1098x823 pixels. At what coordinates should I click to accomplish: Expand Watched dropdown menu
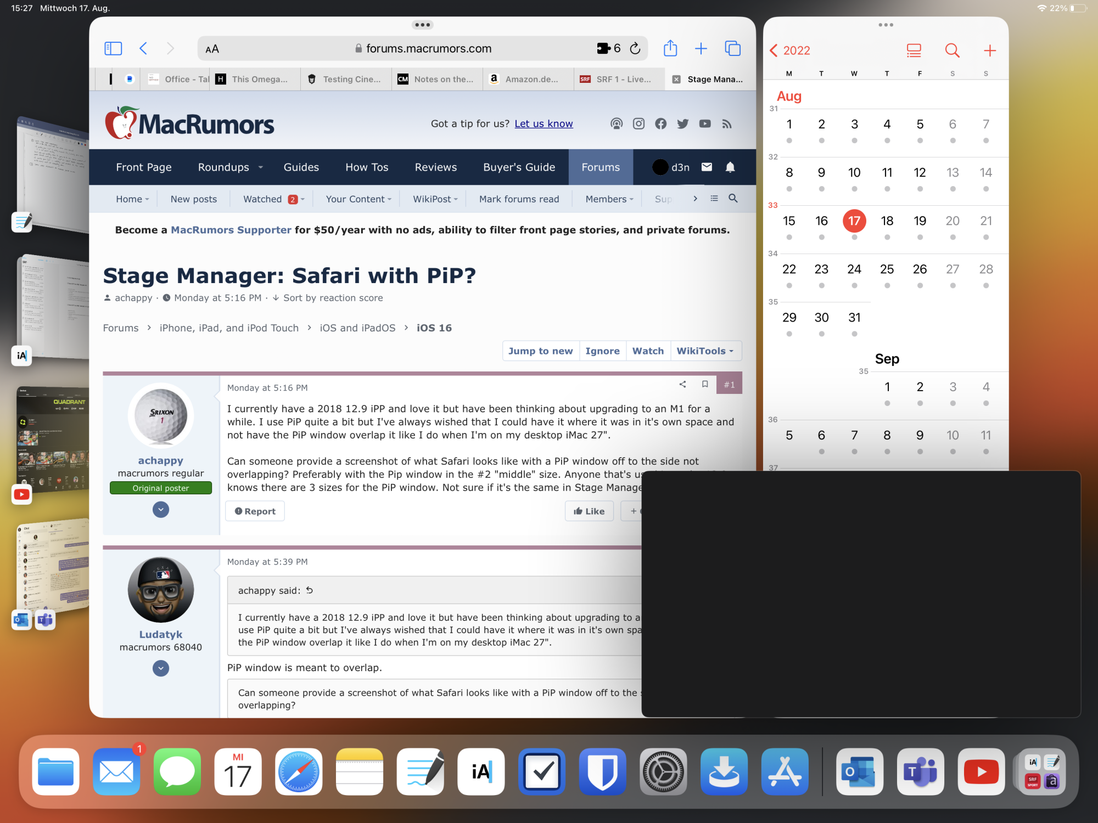click(302, 199)
